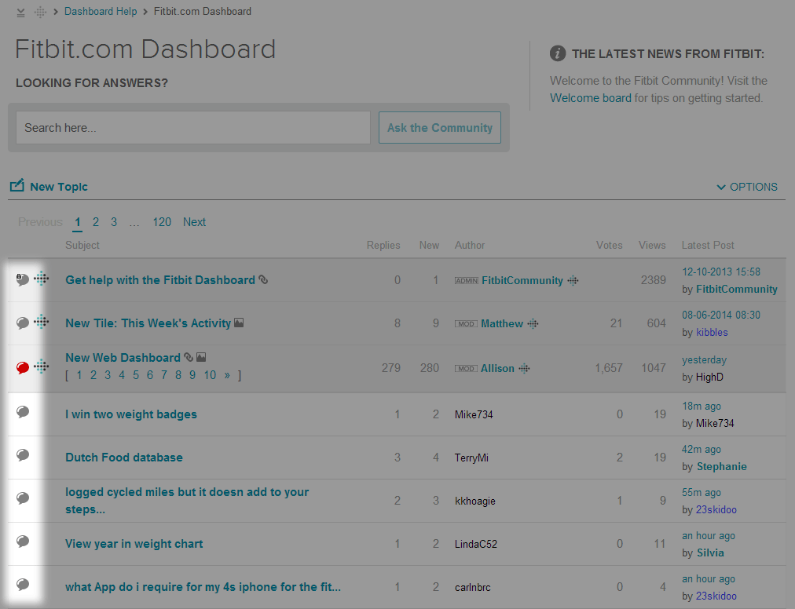Open Silvia's profile from latest post
The height and width of the screenshot is (609, 795).
tap(710, 552)
